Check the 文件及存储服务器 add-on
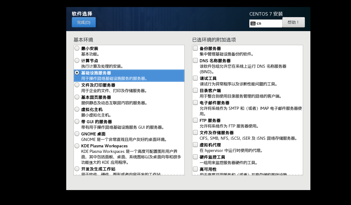Image resolution: width=351 pixels, height=205 pixels. click(195, 132)
